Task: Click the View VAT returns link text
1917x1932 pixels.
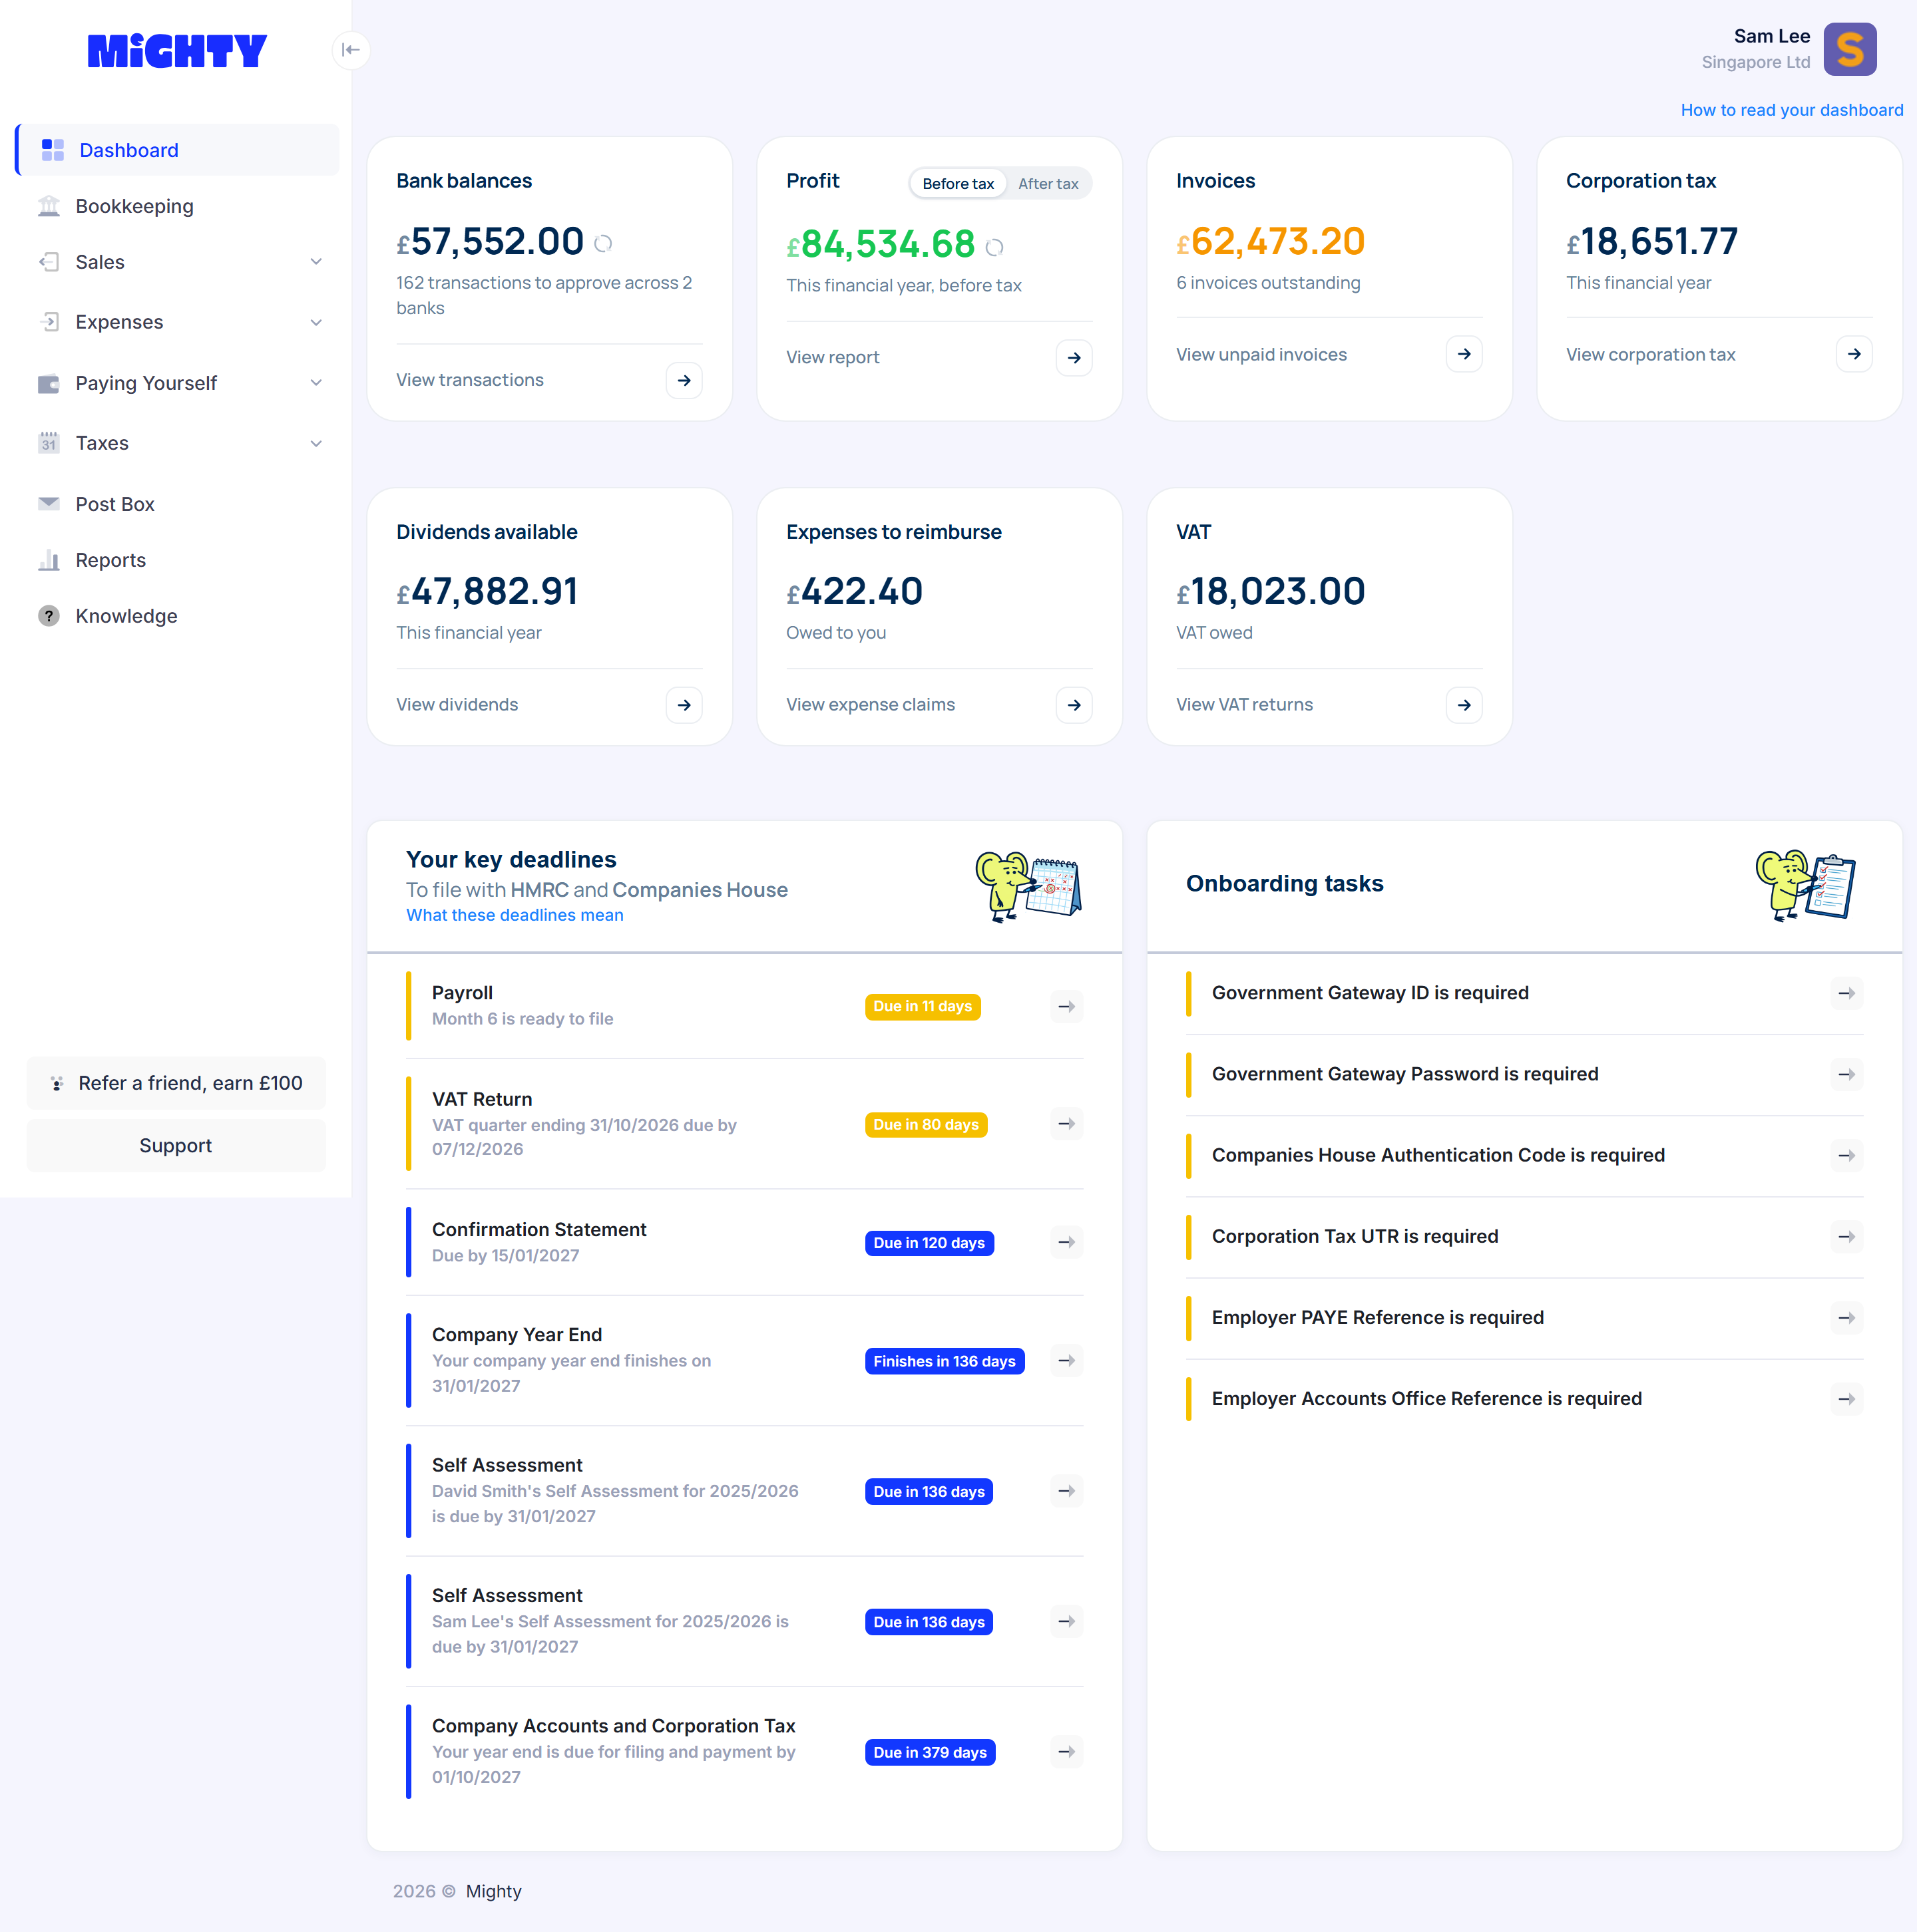Action: tap(1243, 705)
